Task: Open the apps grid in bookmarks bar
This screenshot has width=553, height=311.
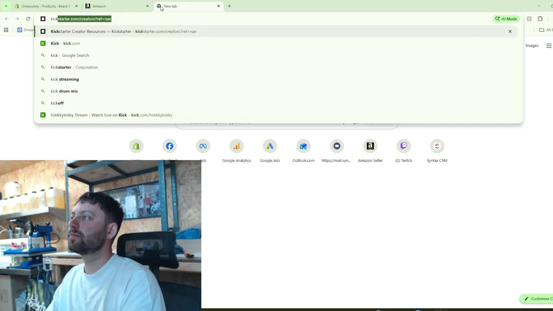Action: pyautogui.click(x=6, y=30)
